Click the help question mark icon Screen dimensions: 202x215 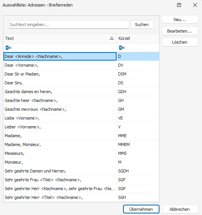(x=179, y=5)
